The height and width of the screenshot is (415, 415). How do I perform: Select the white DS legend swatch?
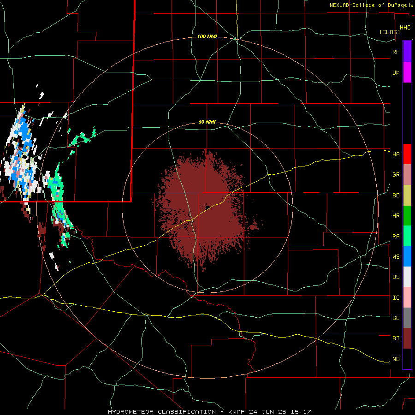tap(407, 277)
